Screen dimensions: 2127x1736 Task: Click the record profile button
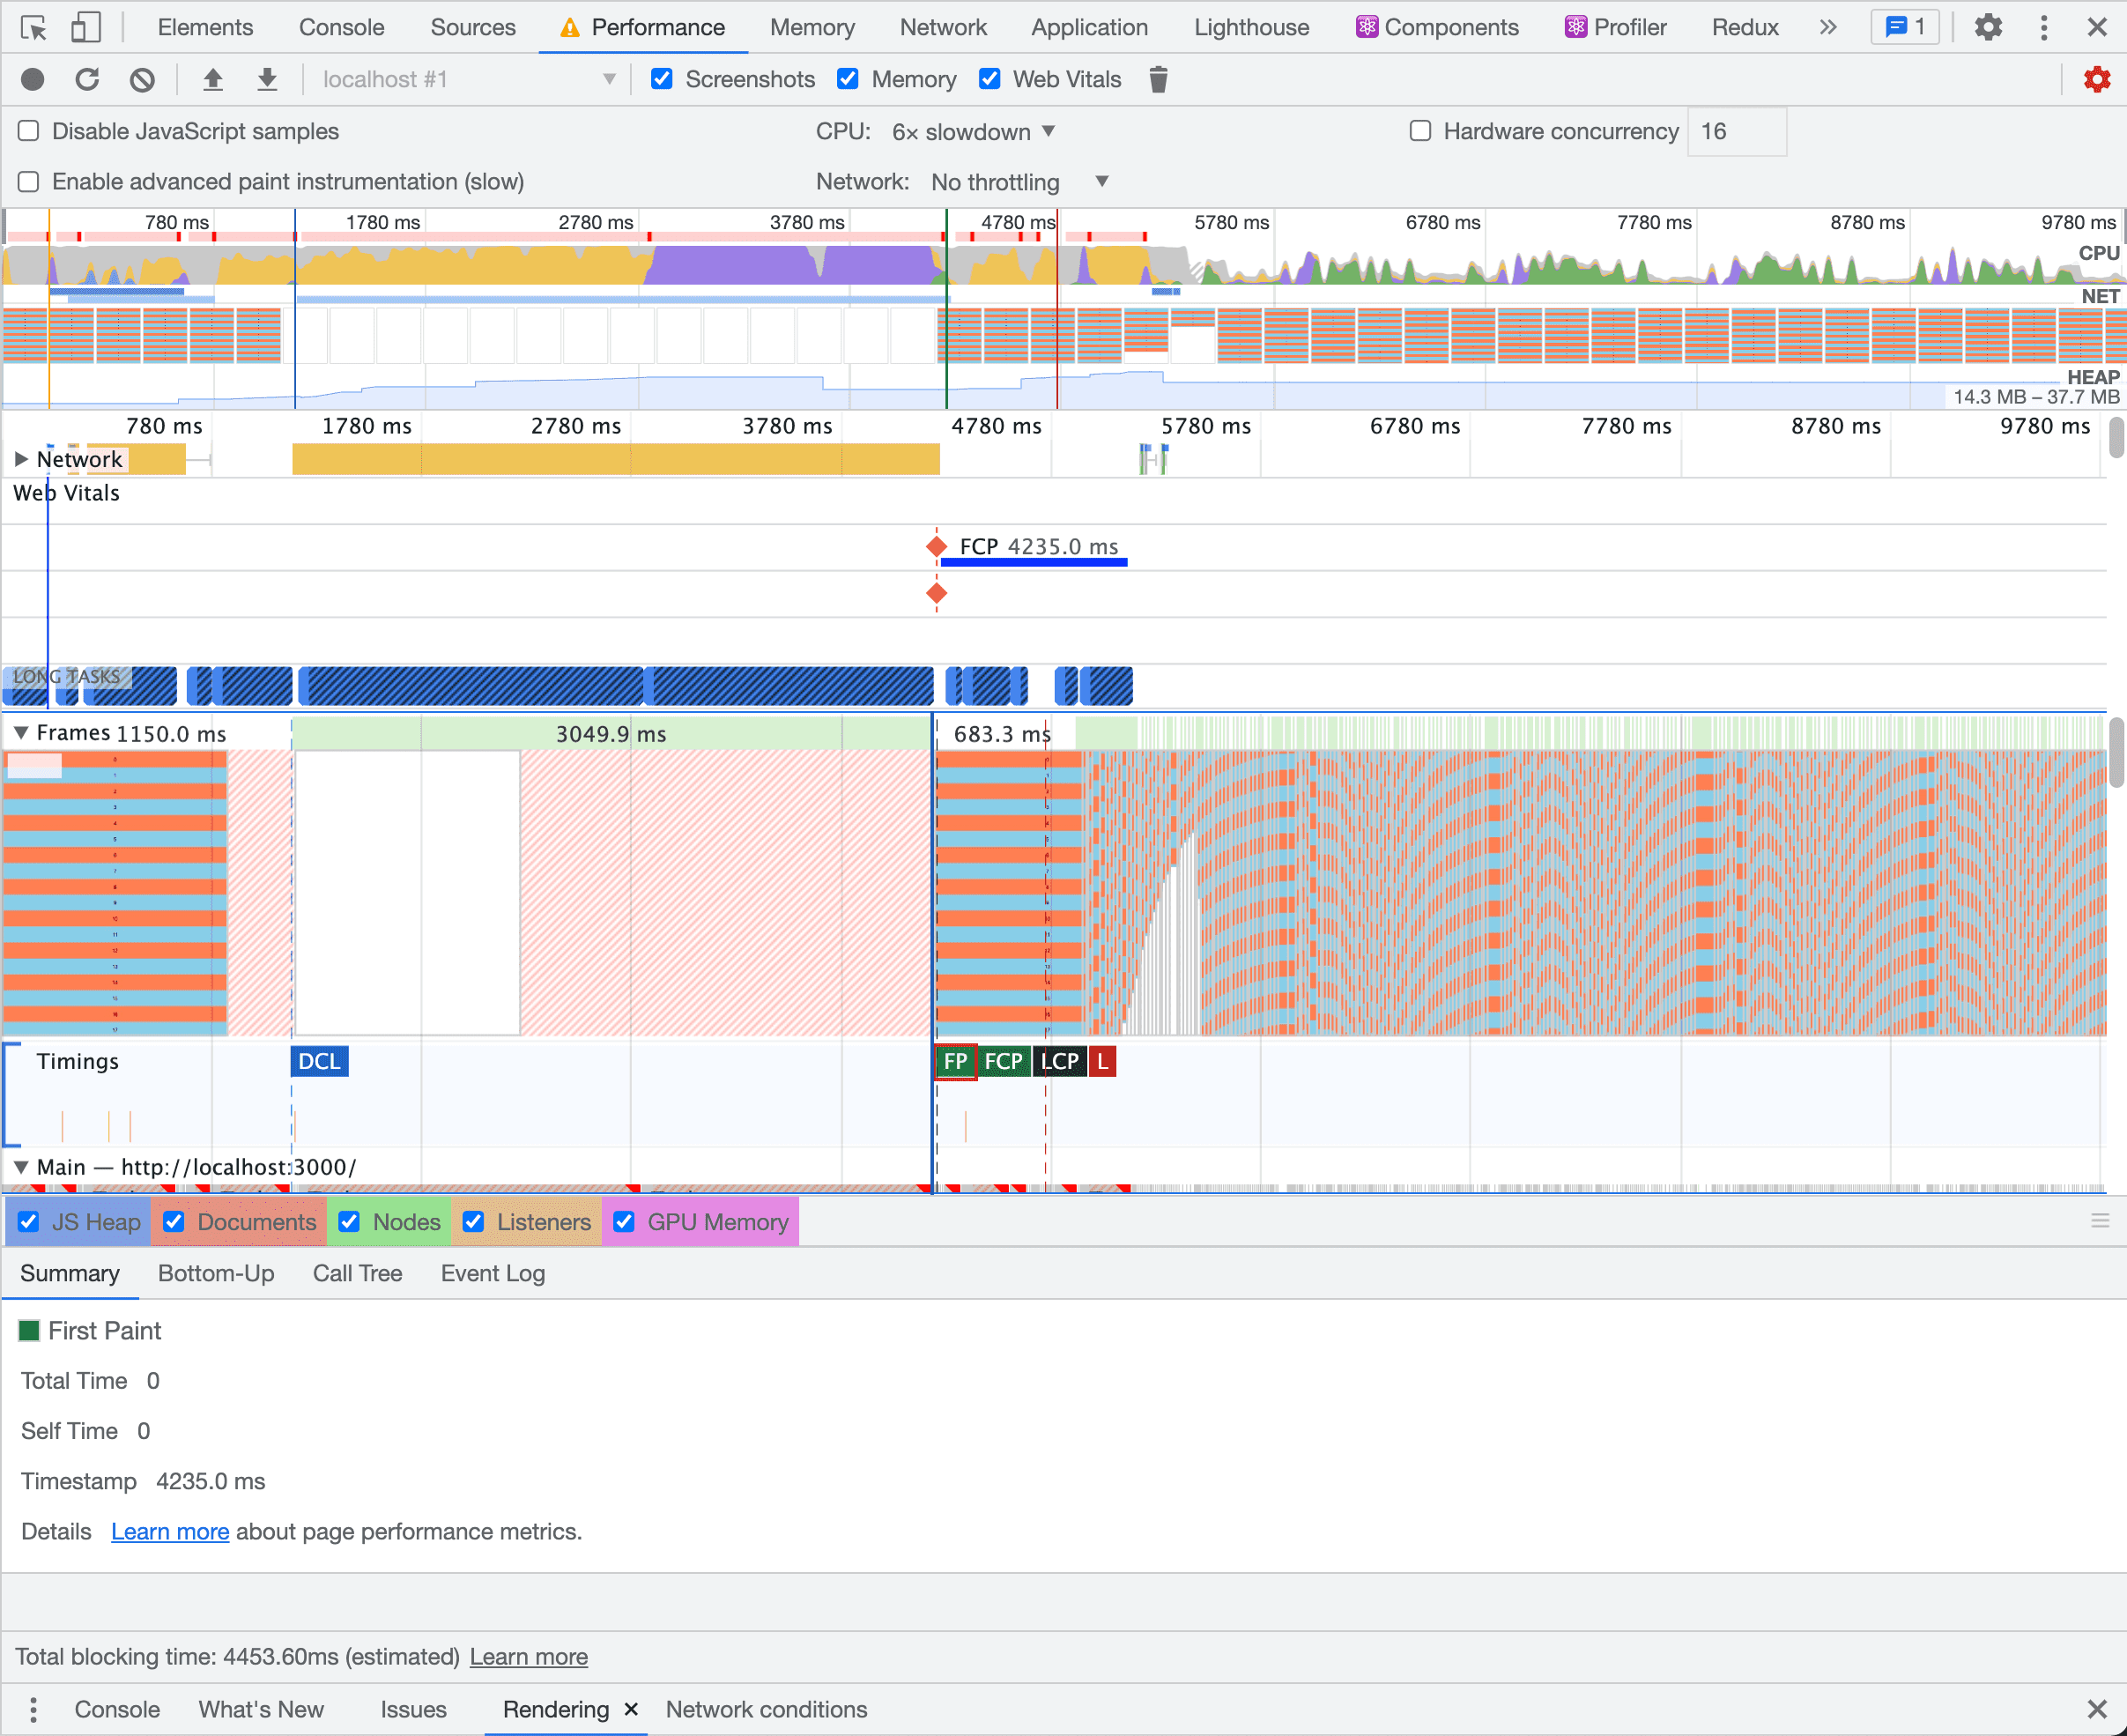32,79
